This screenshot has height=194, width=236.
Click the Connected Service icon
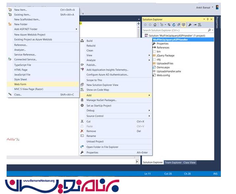(10, 59)
